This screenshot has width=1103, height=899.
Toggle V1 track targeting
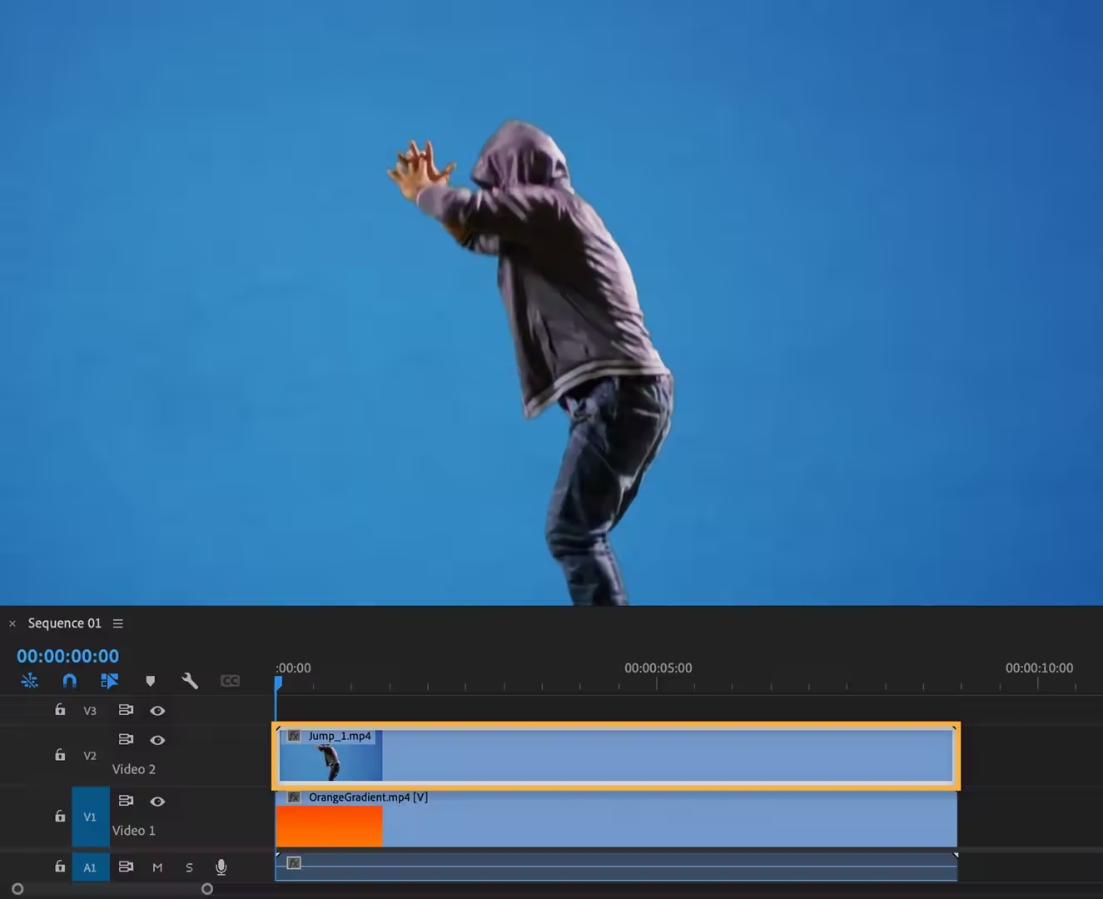[91, 817]
